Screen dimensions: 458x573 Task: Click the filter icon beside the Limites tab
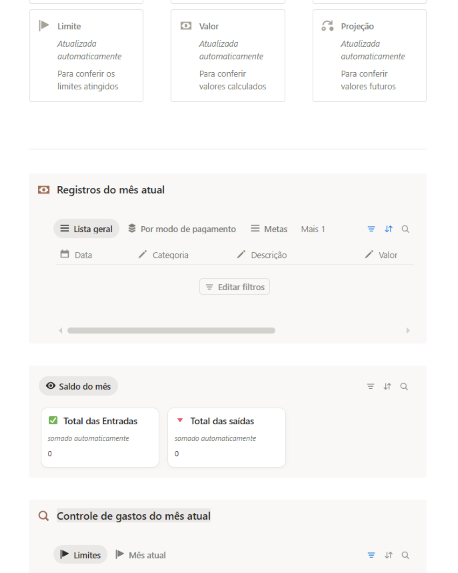371,555
